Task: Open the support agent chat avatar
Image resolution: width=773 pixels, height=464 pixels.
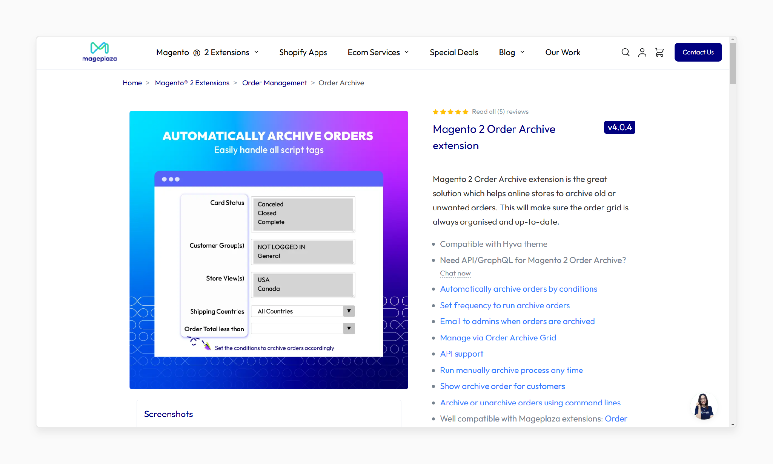Action: pos(704,406)
